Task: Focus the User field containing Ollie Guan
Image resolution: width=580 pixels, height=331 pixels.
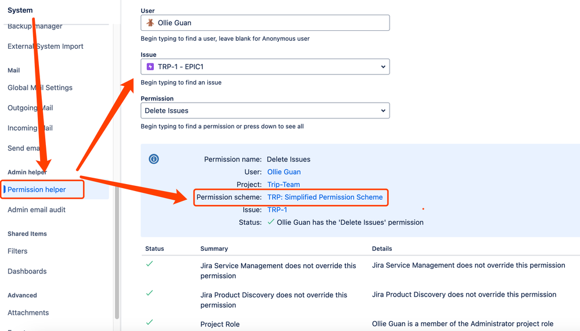Action: click(265, 23)
